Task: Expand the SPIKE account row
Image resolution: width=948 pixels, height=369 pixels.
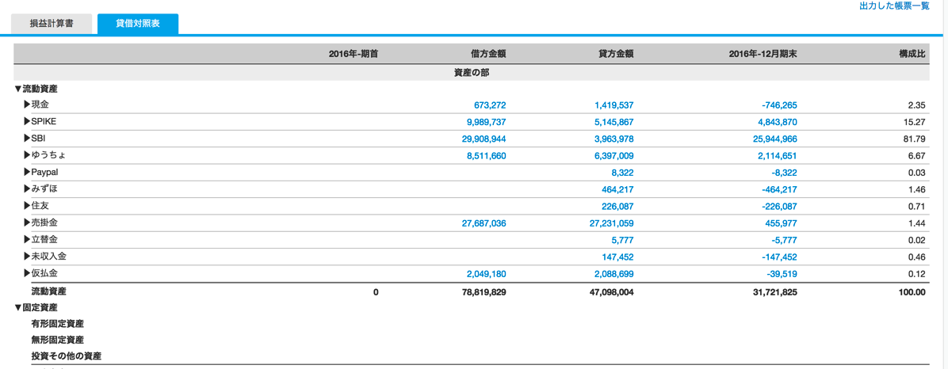Action: point(27,121)
